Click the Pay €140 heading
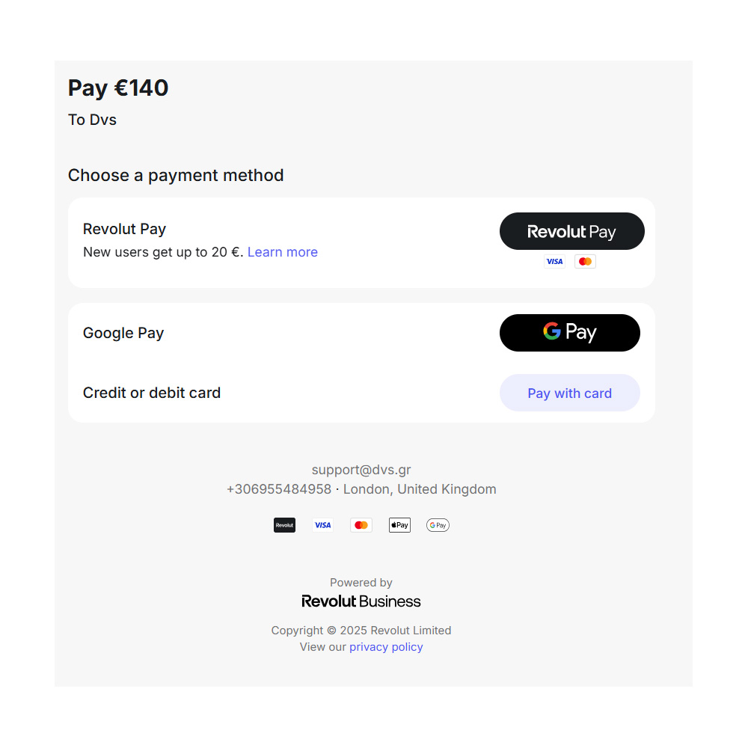This screenshot has height=748, width=748. [118, 88]
